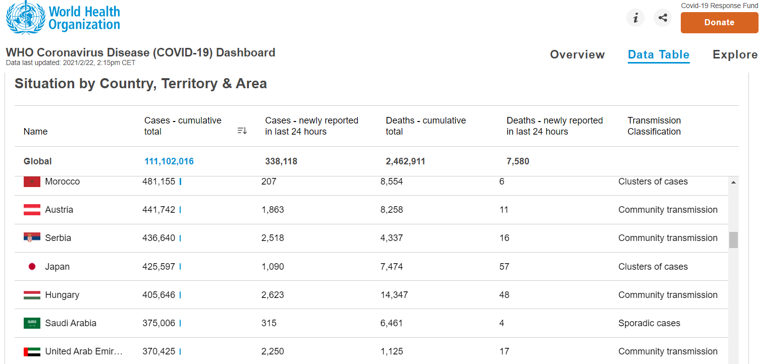Viewport: 759px width, 364px height.
Task: Click the scroll up arrow of the table
Action: click(733, 182)
